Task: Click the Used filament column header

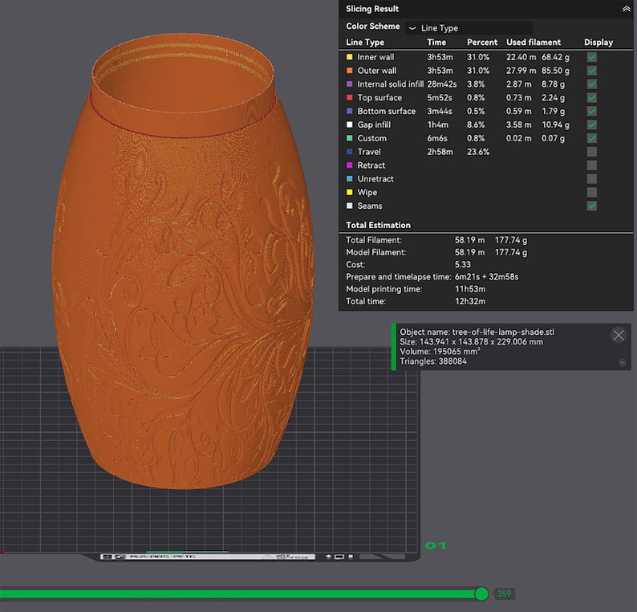Action: pos(533,43)
